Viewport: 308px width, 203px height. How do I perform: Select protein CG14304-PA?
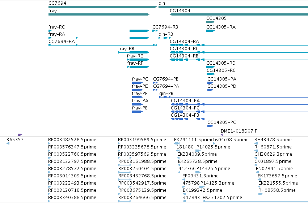click(185, 101)
